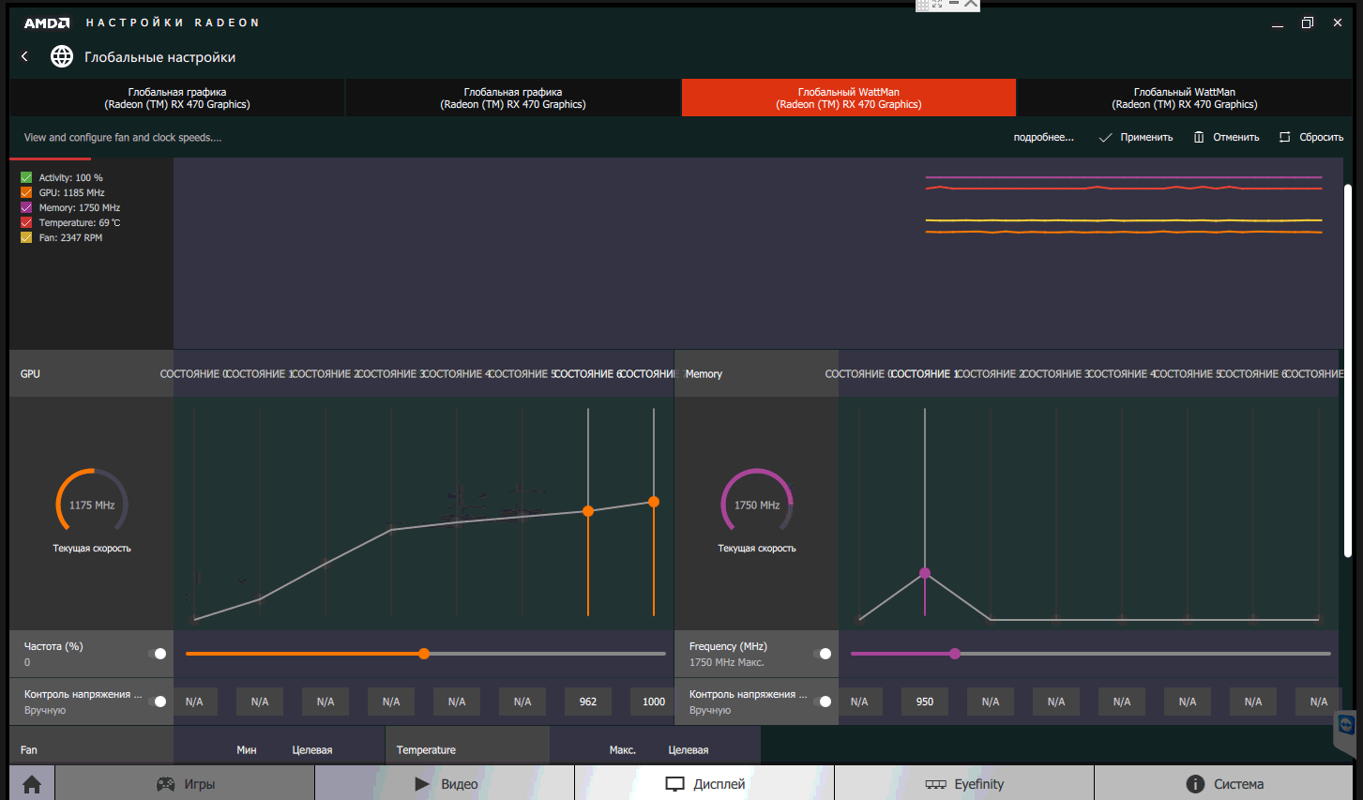Click the back arrow icon
1363x800 pixels.
pyautogui.click(x=24, y=57)
